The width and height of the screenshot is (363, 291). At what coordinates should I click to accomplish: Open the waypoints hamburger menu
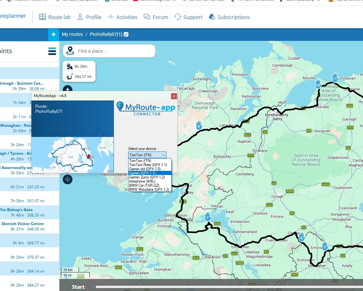click(x=52, y=51)
